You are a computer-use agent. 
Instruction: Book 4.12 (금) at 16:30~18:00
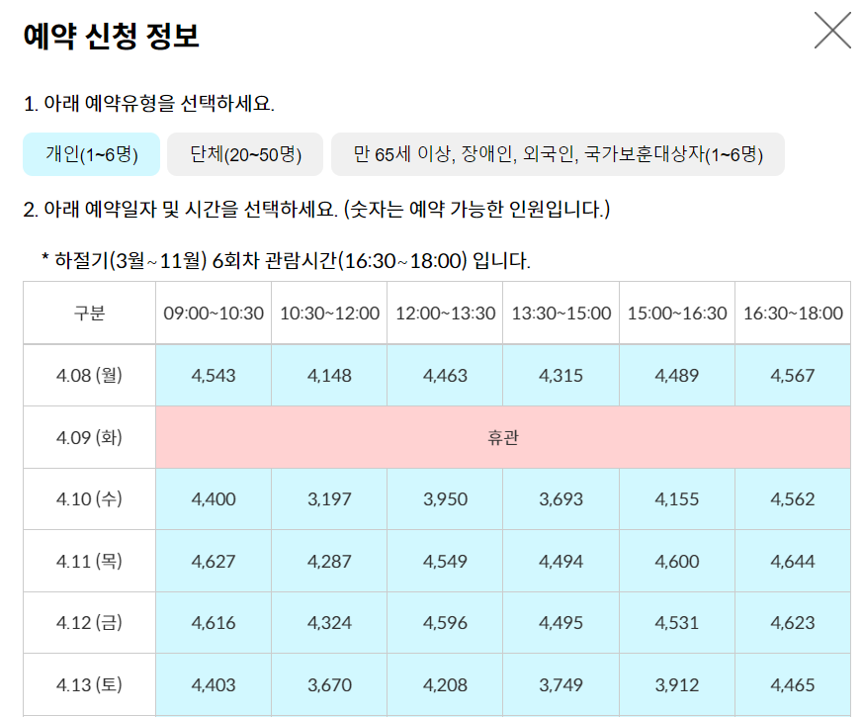[x=791, y=622]
